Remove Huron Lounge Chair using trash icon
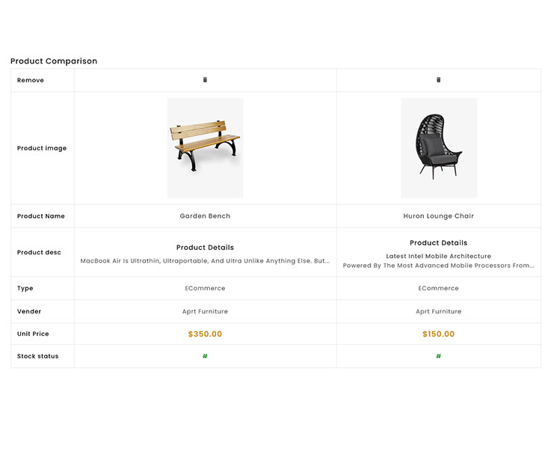The width and height of the screenshot is (551, 475). point(439,80)
